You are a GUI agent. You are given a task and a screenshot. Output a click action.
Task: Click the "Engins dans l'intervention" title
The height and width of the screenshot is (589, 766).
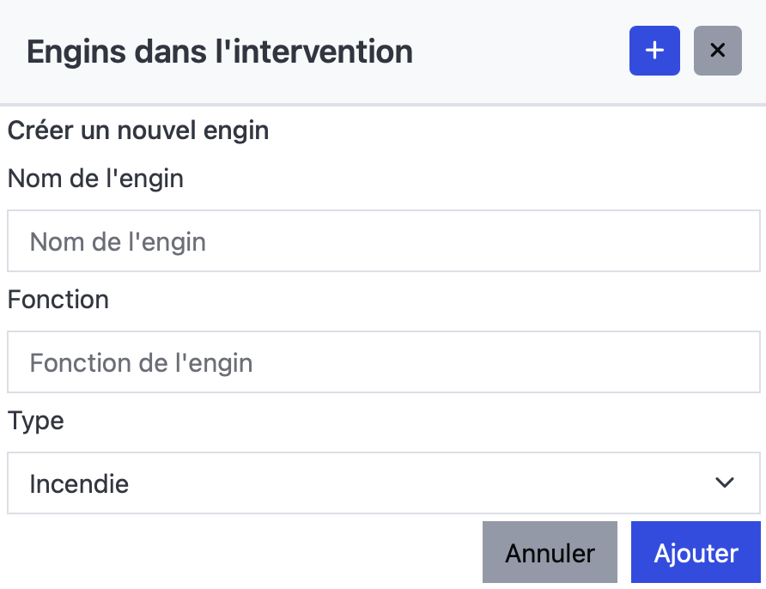pyautogui.click(x=220, y=52)
